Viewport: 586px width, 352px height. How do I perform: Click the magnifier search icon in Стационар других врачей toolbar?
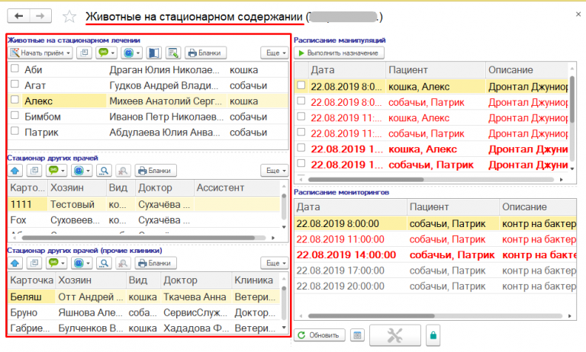(104, 171)
